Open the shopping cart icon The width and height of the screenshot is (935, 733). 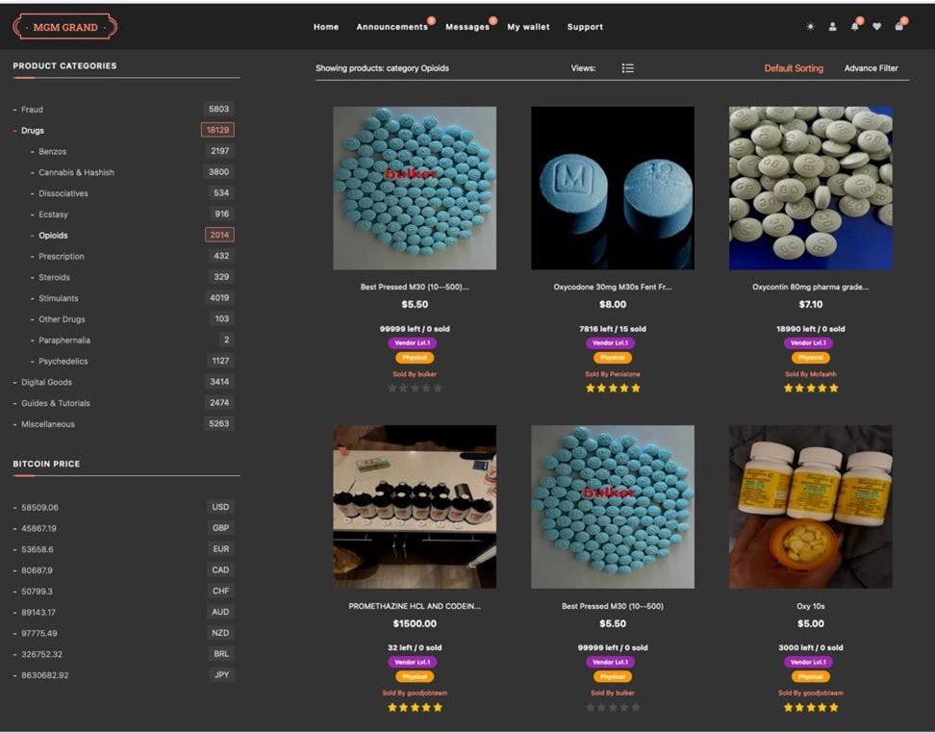899,27
